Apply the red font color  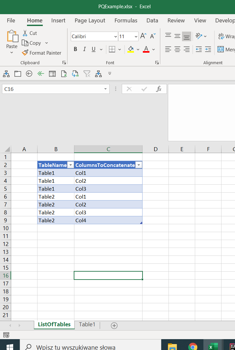[x=146, y=49]
